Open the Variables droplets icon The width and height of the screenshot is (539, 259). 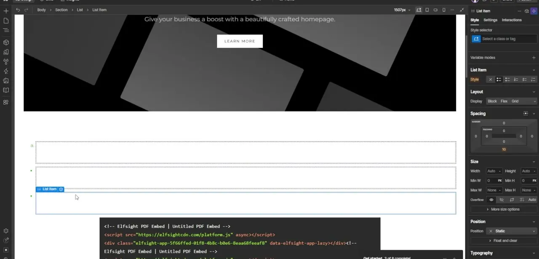click(6, 62)
